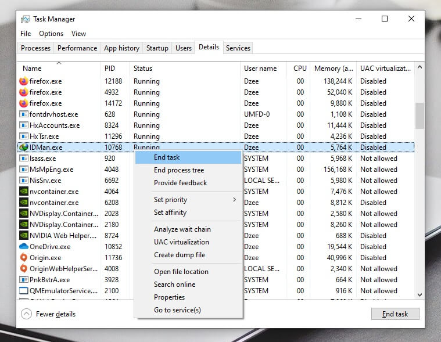The width and height of the screenshot is (441, 342).
Task: Click the firefox.exe icon for PID 4932
Action: pos(24,92)
